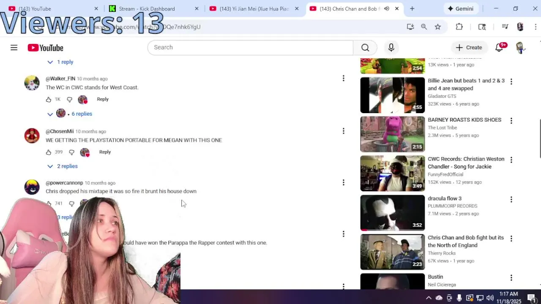Screen dimensions: 541x304
Task: Open options for BARNEY ROASTS KIDS SHOES video
Action: (x=511, y=121)
